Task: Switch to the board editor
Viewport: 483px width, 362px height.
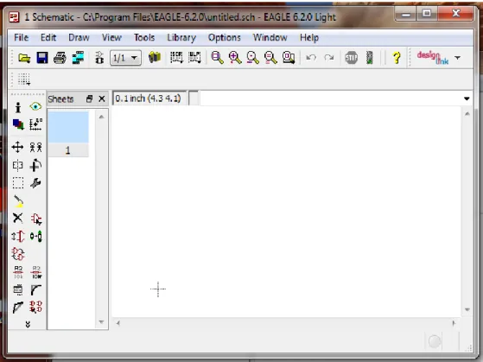Action: (x=99, y=58)
